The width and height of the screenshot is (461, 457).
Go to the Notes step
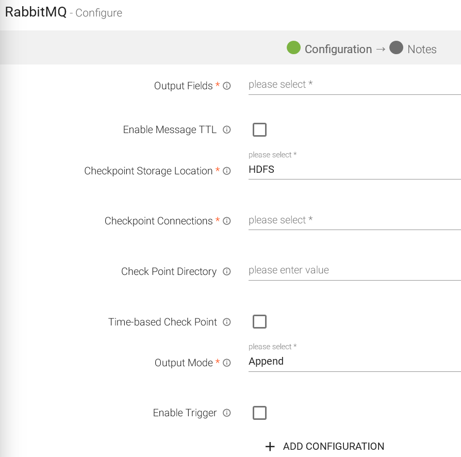[422, 48]
